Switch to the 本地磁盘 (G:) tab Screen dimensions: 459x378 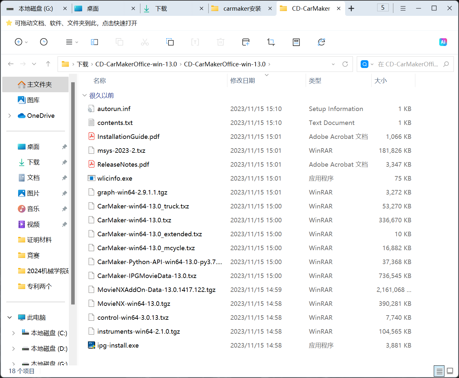36,9
